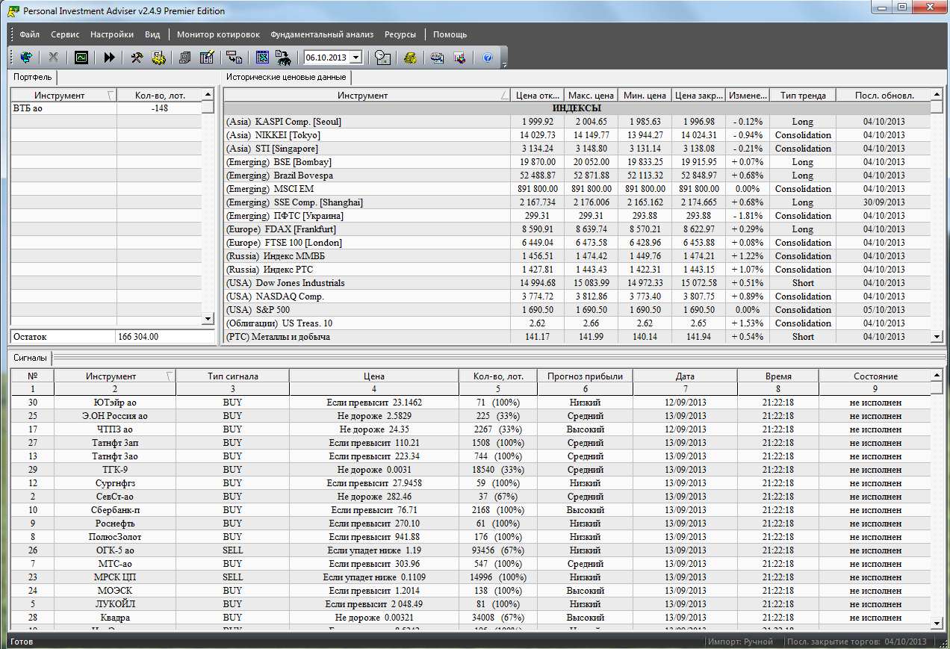Click the clock schedule toolbar icon
Image resolution: width=950 pixels, height=649 pixels.
pos(383,58)
